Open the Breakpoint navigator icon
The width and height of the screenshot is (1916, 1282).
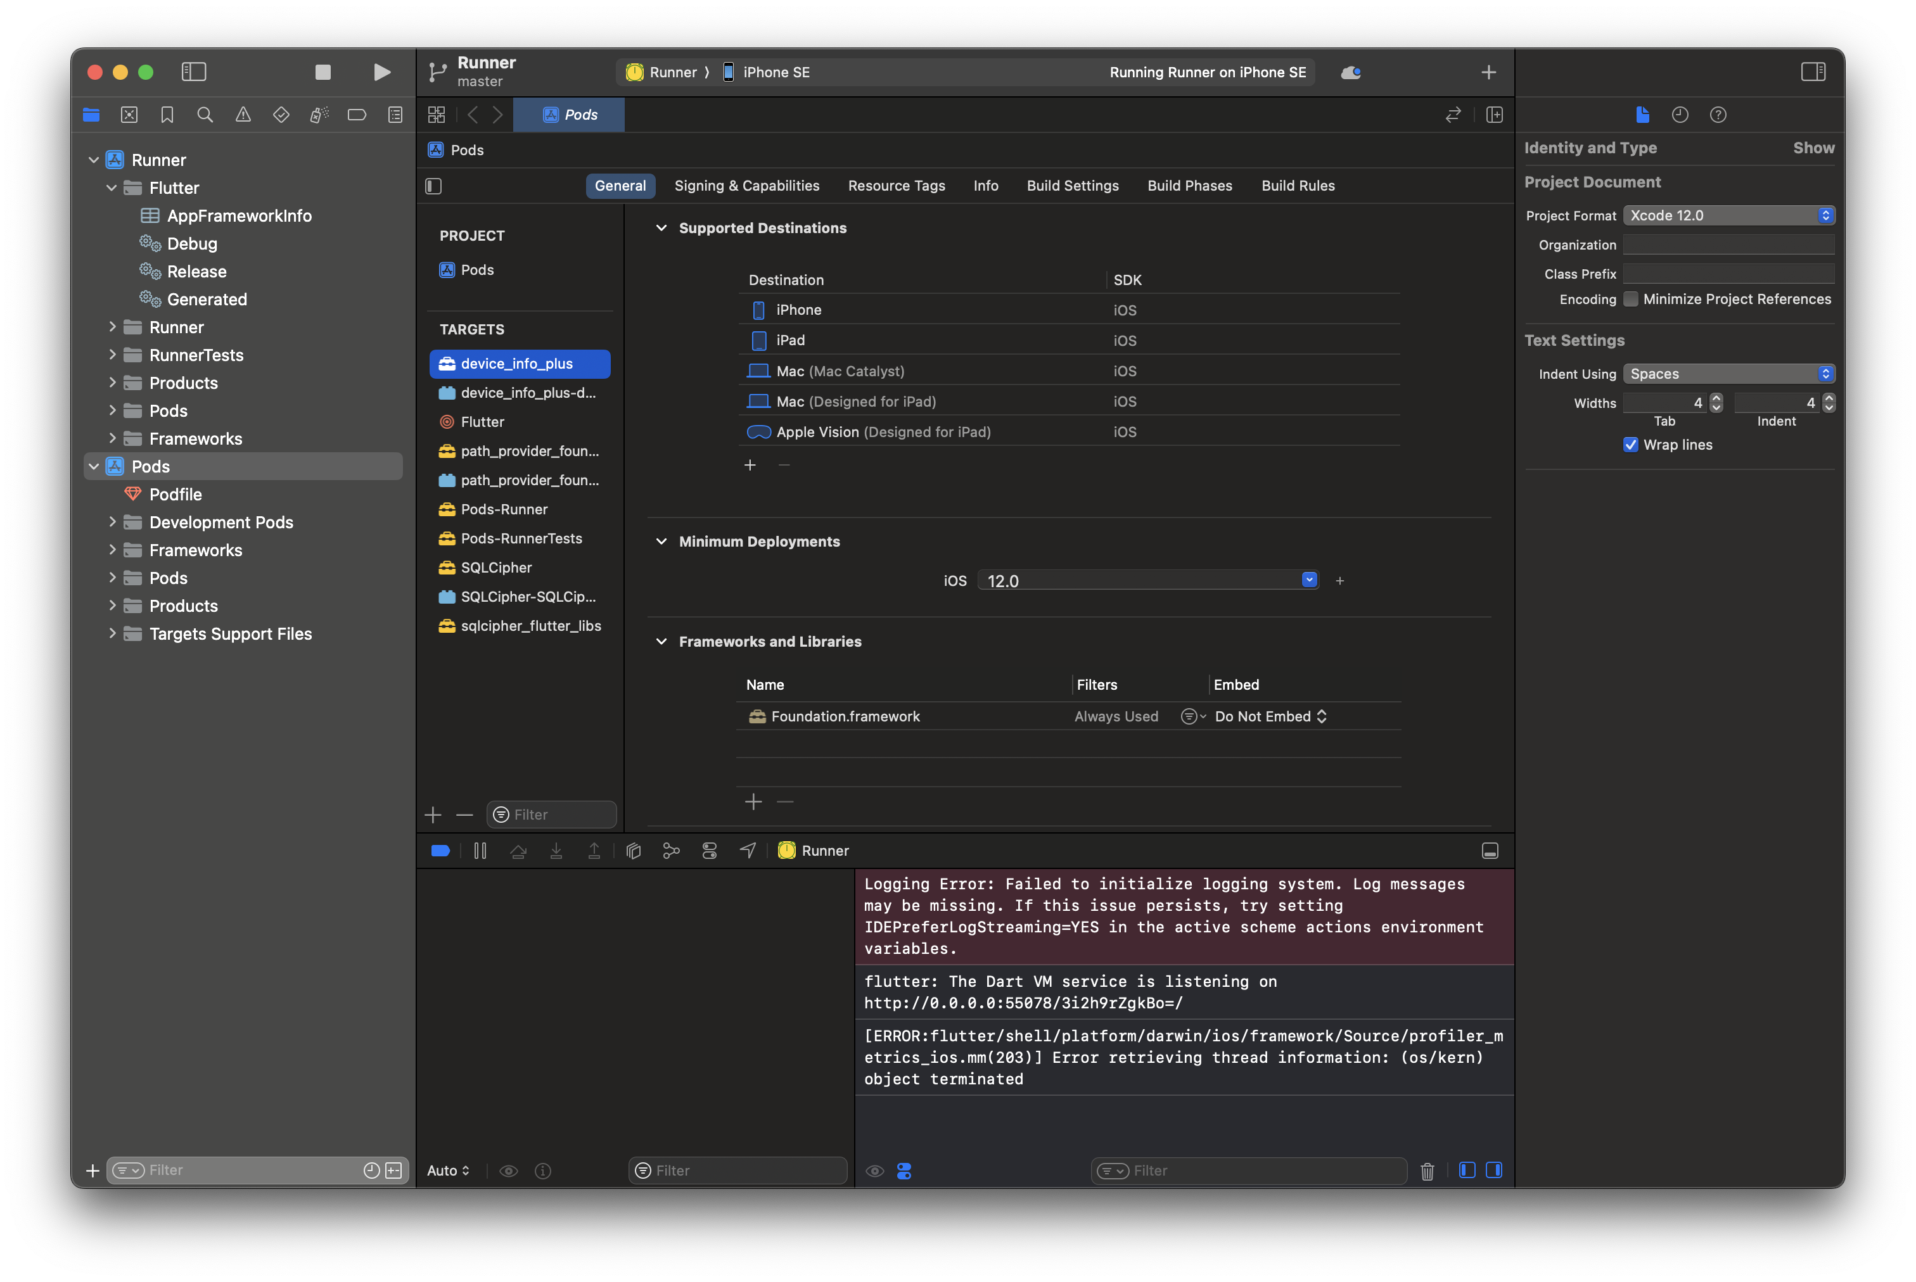pos(357,115)
